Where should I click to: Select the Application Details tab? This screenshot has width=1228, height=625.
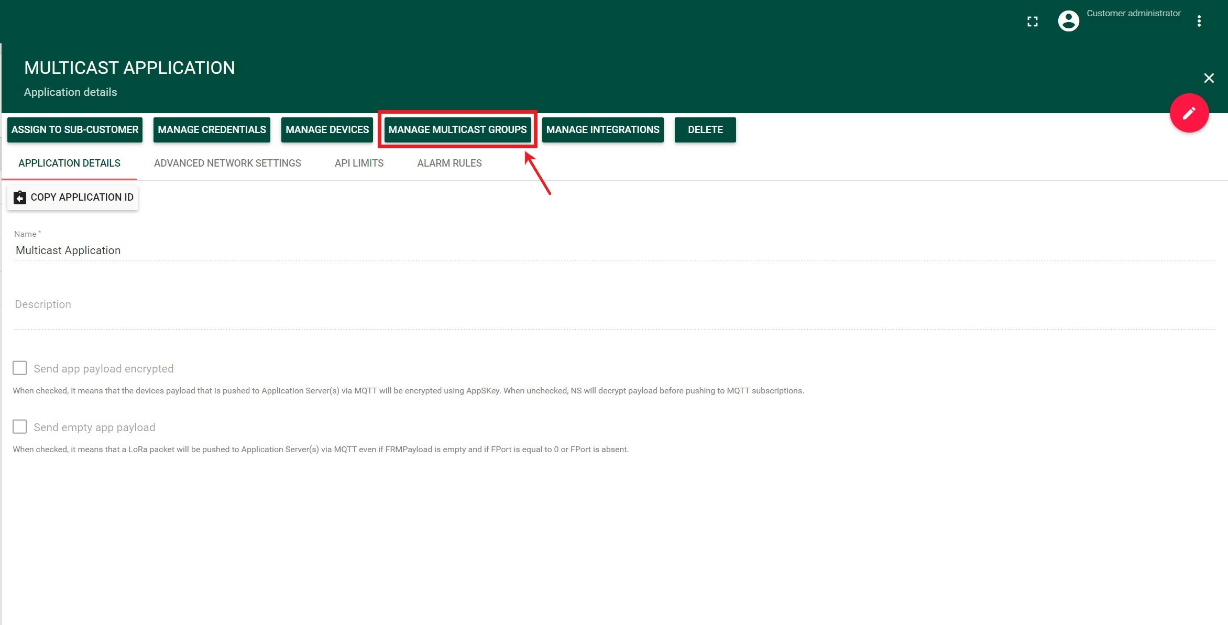point(69,162)
